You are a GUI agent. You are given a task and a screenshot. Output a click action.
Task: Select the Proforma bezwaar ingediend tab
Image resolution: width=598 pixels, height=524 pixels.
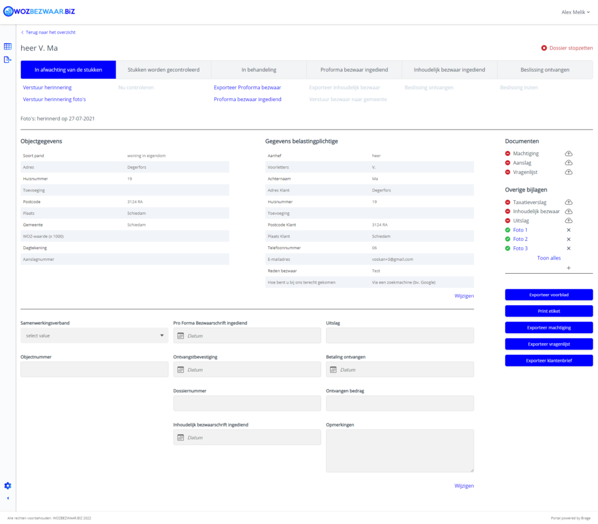point(353,69)
